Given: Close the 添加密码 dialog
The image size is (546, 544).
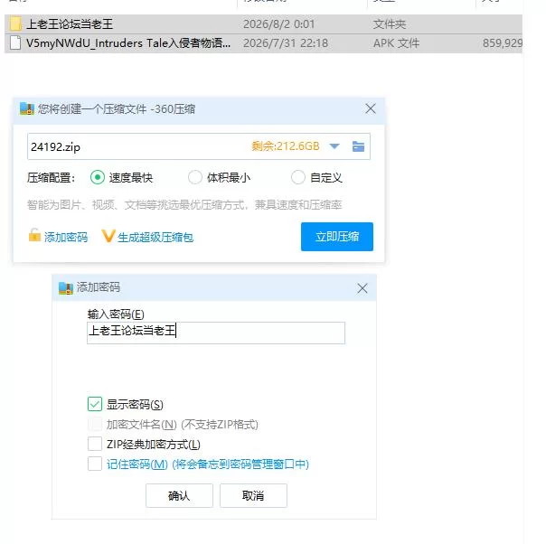Looking at the screenshot, I should 362,288.
